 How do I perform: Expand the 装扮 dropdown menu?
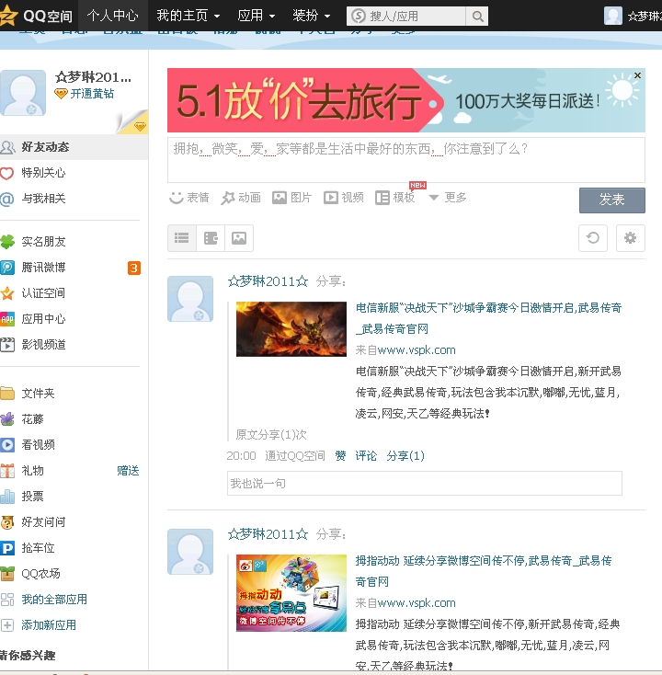coord(312,16)
